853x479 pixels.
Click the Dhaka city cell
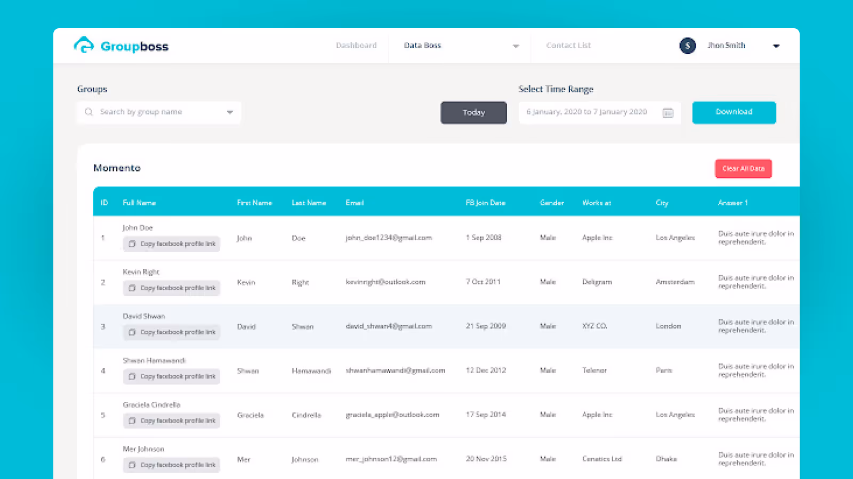point(666,459)
